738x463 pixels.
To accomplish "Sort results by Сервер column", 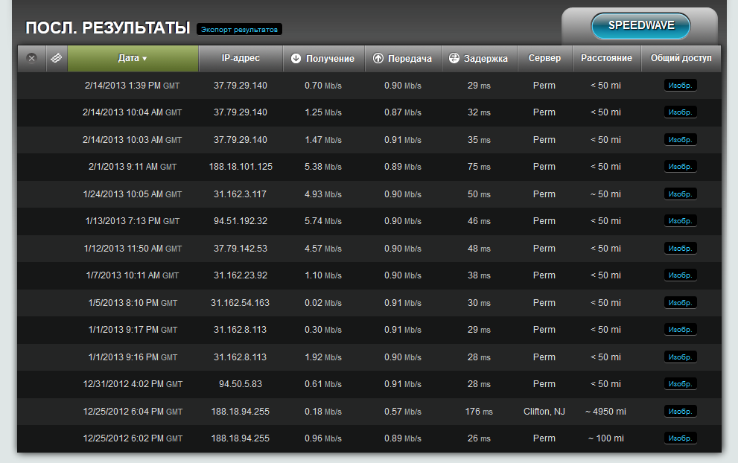I will tap(544, 58).
